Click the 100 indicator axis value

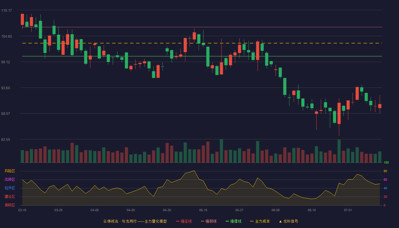[x=386, y=162]
